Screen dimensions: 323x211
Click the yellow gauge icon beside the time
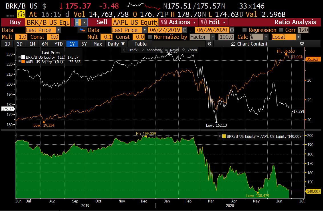point(21,14)
